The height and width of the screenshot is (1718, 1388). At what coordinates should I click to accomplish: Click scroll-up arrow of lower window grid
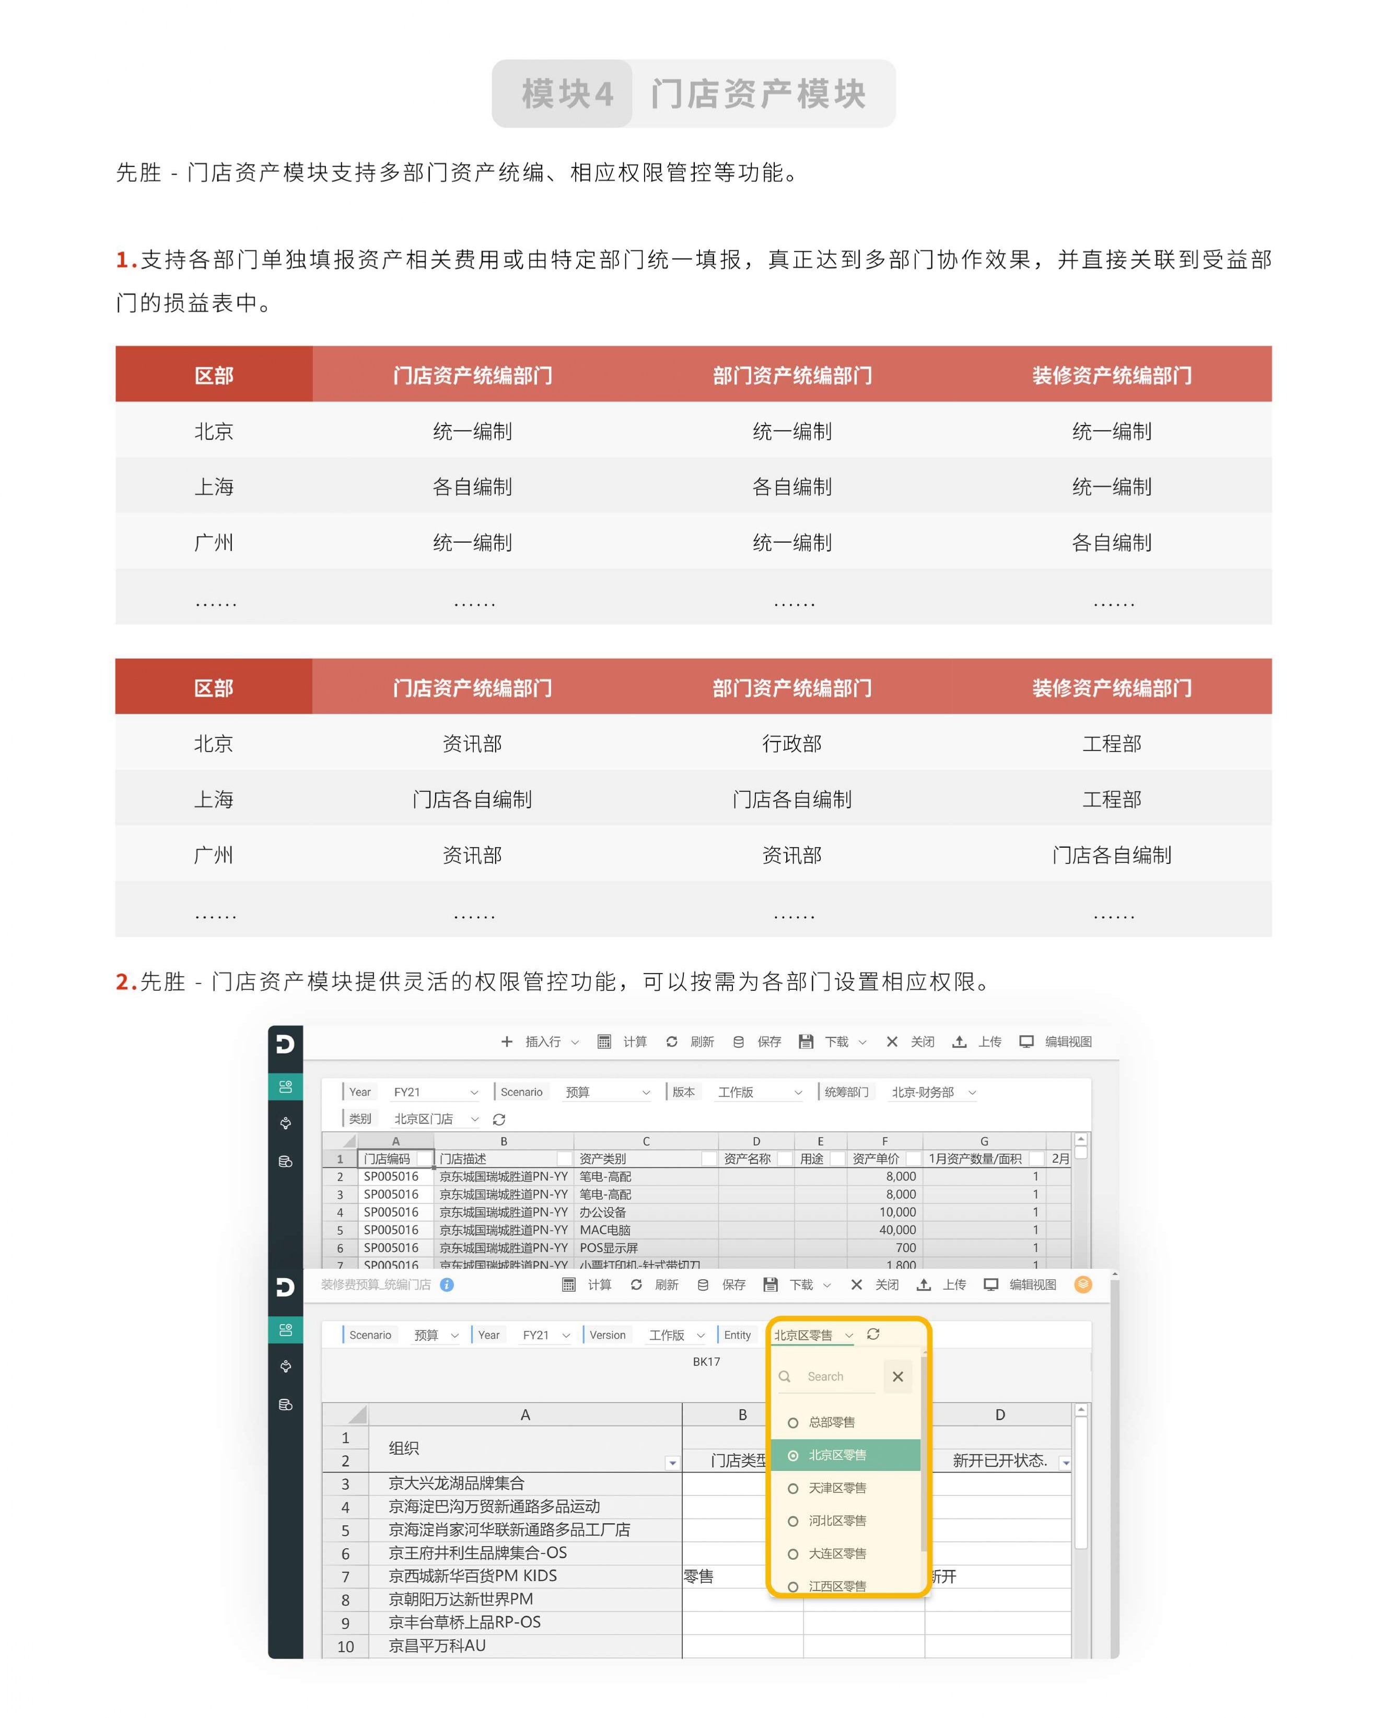pyautogui.click(x=1081, y=1410)
